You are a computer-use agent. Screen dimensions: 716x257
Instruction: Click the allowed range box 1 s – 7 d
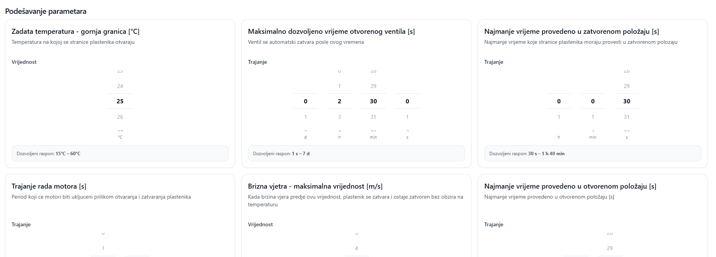click(x=356, y=153)
